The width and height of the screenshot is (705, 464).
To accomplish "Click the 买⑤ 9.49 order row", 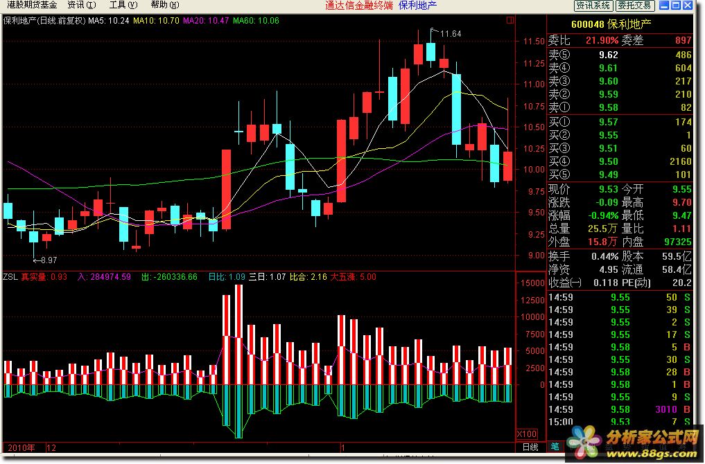I will 620,175.
